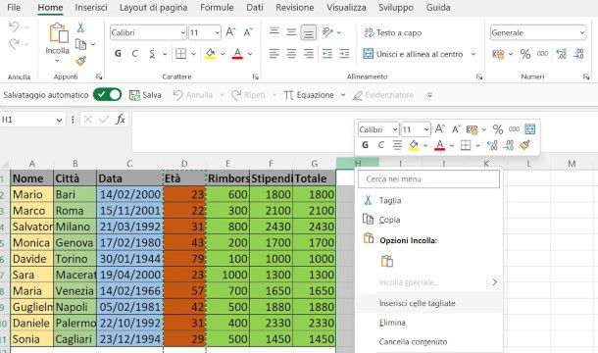Viewport: 598px width, 353px height.
Task: Click the Salva button in quick toolbar
Action: click(145, 95)
